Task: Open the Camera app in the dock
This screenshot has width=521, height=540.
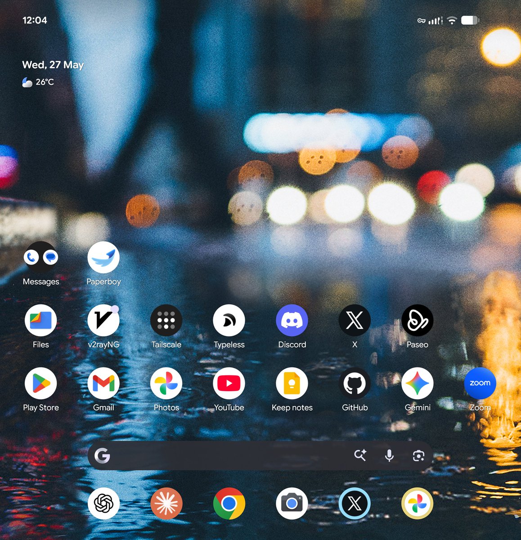Action: point(292,503)
